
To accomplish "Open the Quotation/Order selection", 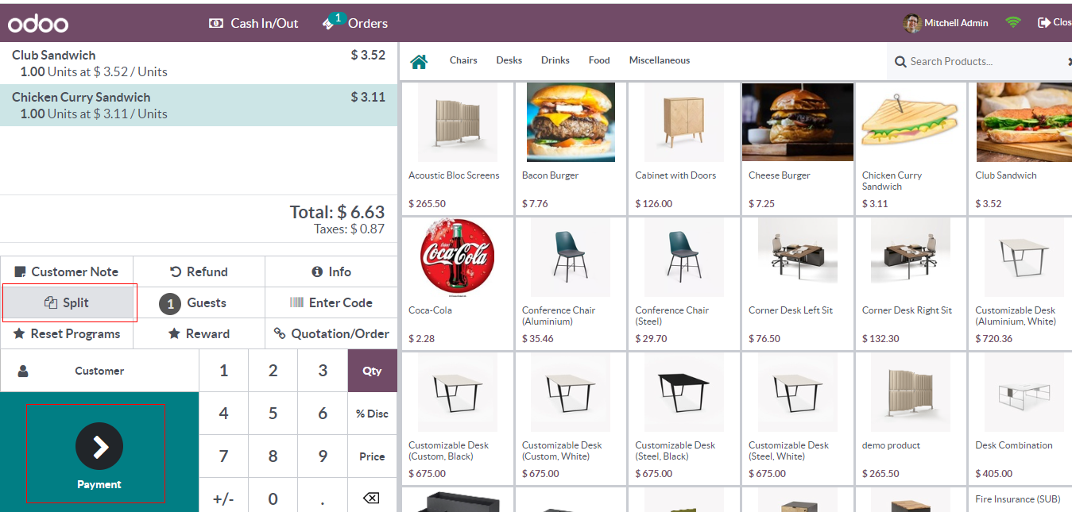I will tap(331, 334).
